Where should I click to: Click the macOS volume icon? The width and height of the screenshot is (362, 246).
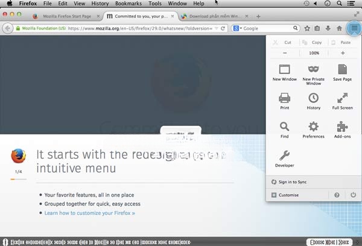[316, 3]
